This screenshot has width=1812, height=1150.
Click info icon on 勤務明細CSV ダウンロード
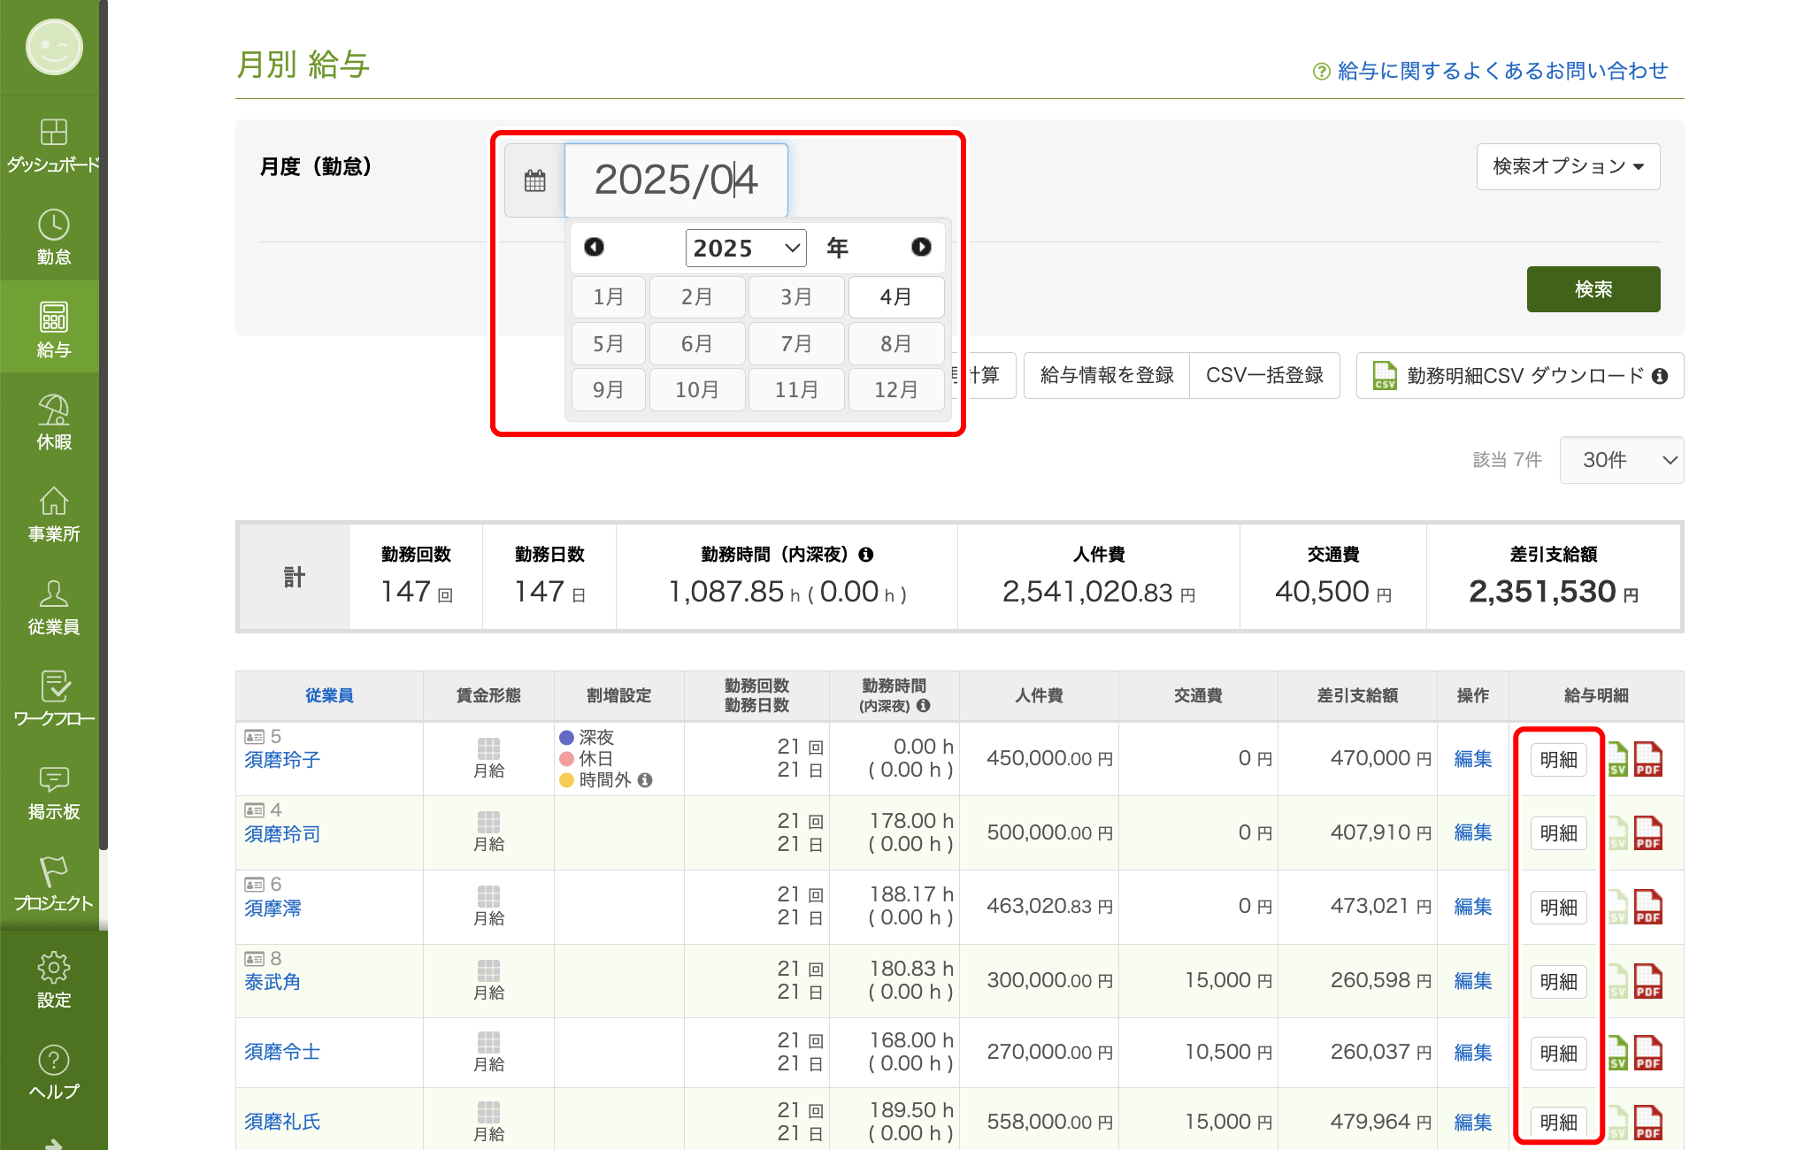(1660, 376)
